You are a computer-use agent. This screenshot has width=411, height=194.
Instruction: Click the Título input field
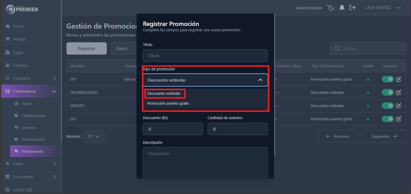[205, 56]
